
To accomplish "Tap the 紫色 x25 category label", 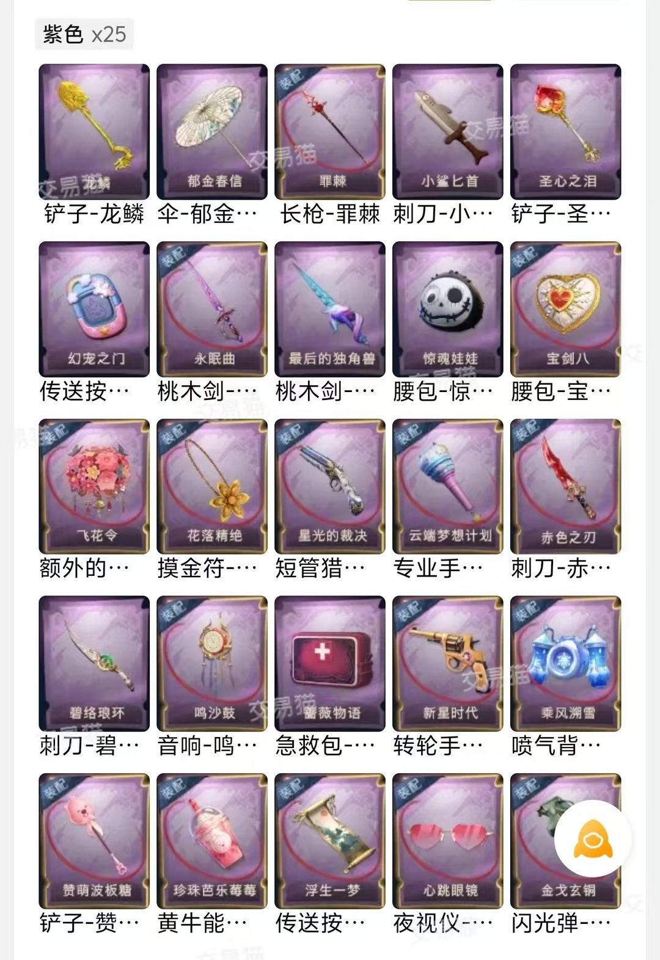I will 84,34.
